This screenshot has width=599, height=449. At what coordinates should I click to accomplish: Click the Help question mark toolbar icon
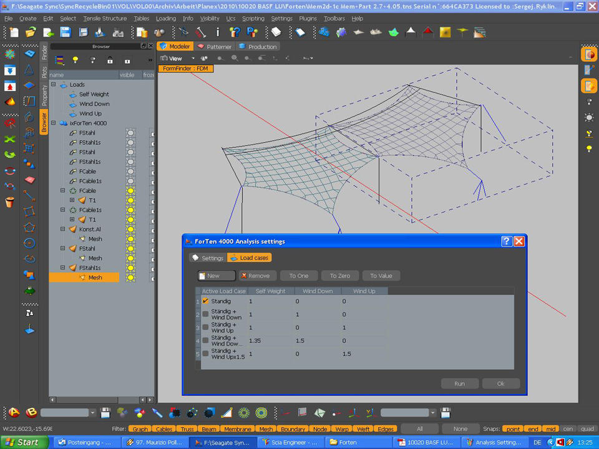235,32
